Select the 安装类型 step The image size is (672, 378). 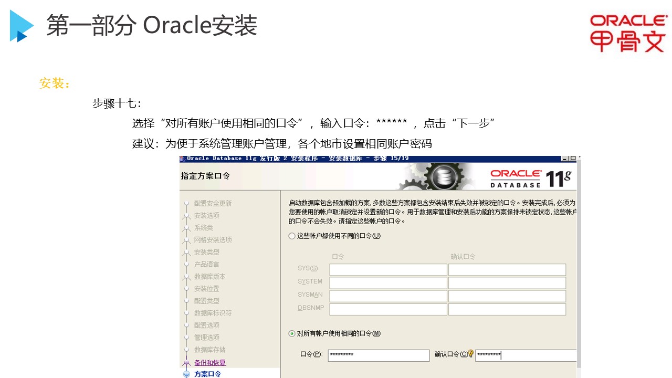pos(207,252)
